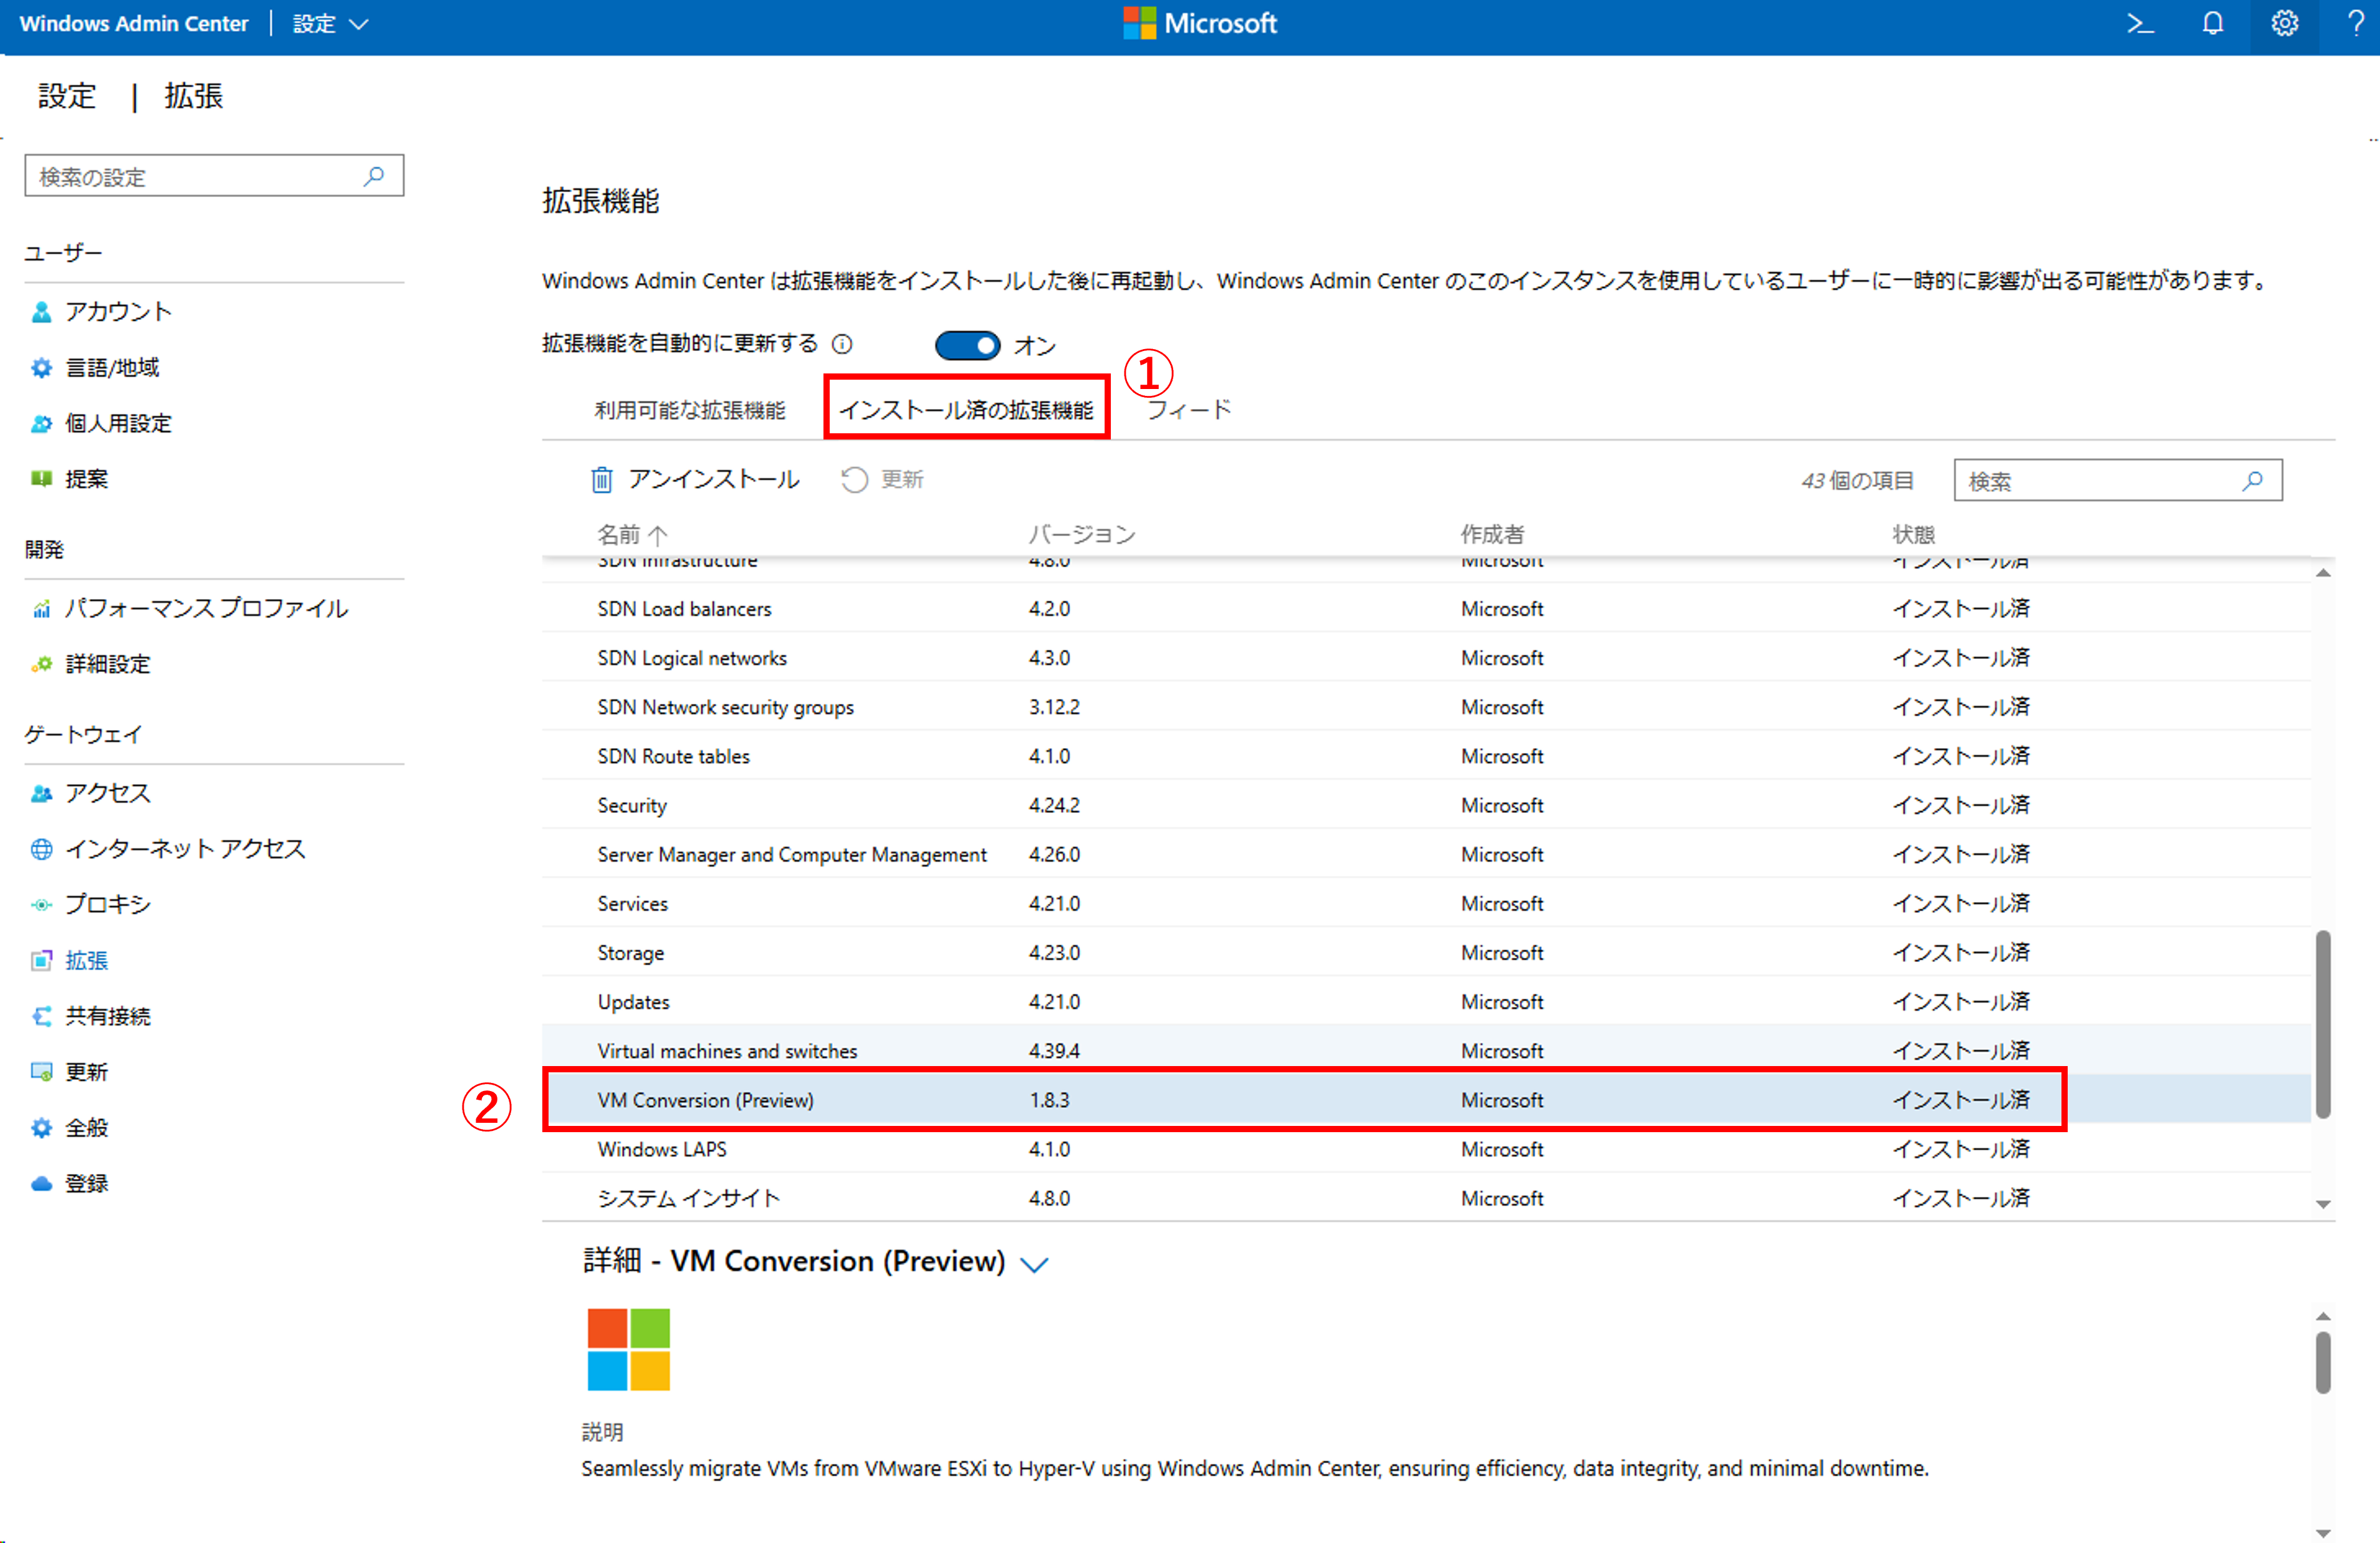
Task: Click the notifications bell icon
Action: coord(2212,23)
